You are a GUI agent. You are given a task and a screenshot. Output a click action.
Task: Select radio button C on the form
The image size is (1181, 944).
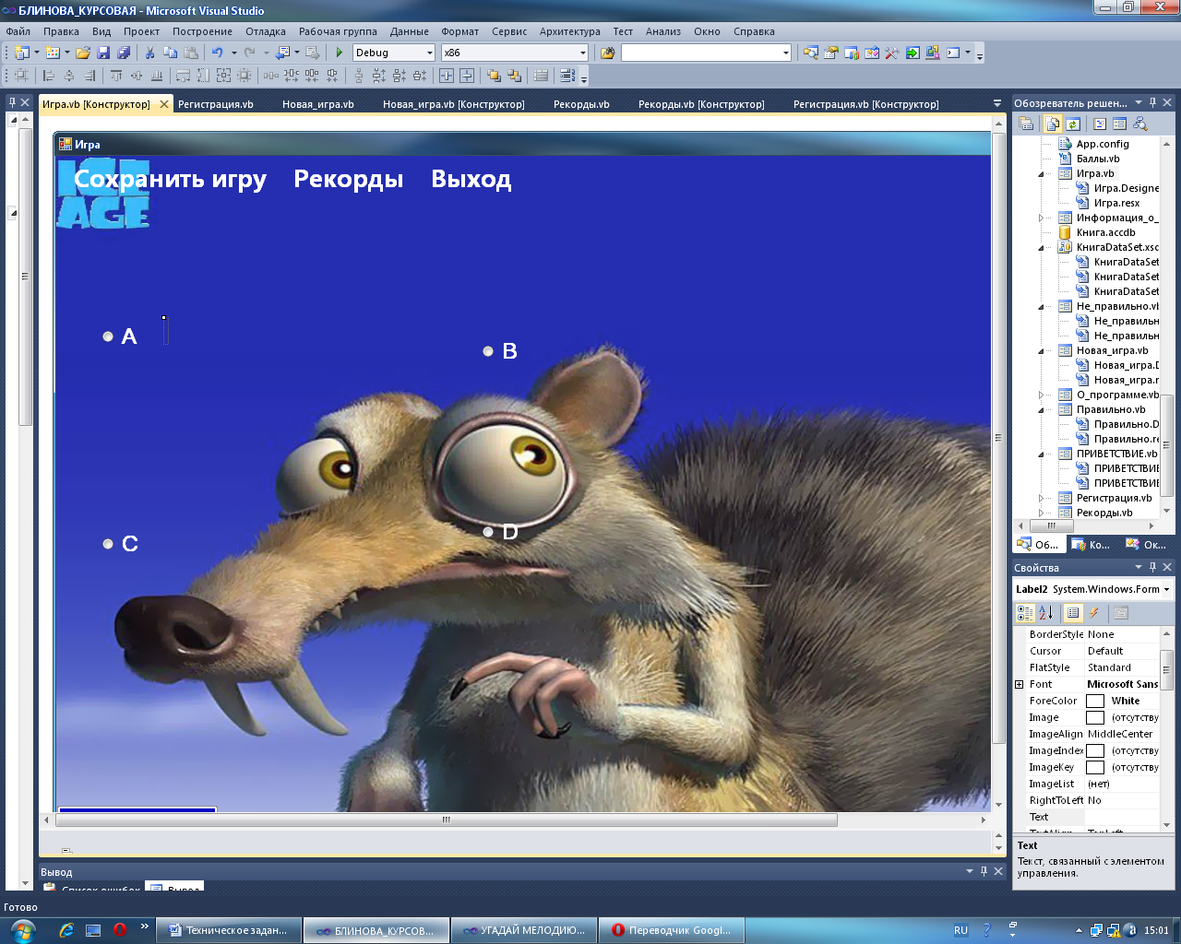pyautogui.click(x=122, y=544)
